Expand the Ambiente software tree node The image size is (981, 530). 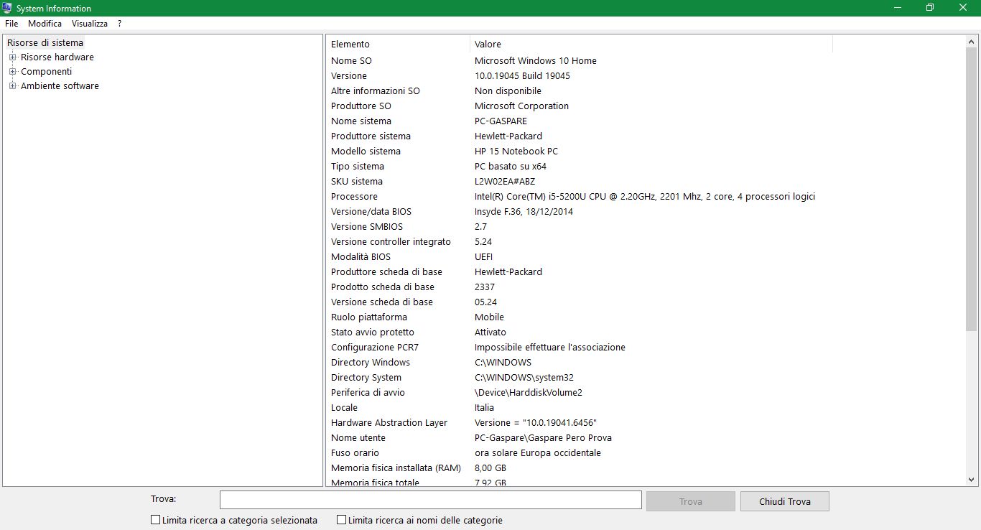coord(12,86)
